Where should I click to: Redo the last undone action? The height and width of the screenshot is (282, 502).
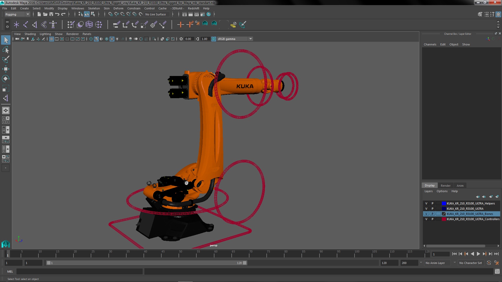click(x=63, y=14)
